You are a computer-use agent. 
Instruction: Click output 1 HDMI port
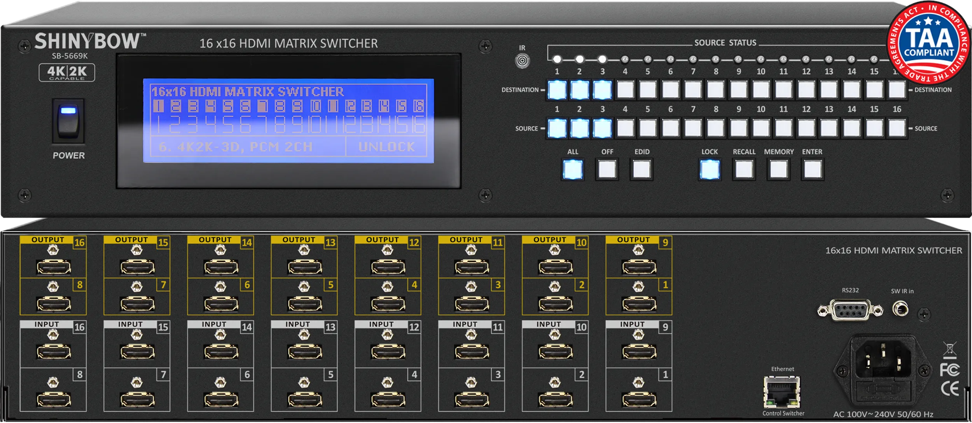pyautogui.click(x=639, y=304)
